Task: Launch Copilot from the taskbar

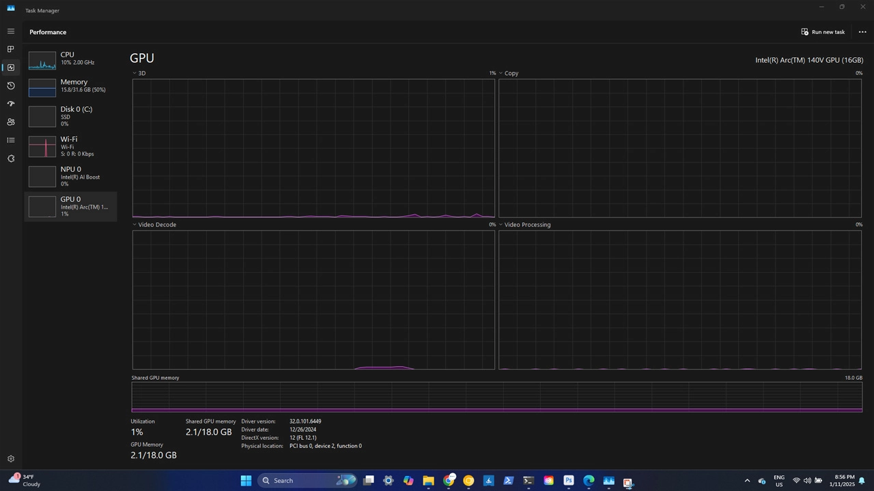Action: (x=408, y=481)
